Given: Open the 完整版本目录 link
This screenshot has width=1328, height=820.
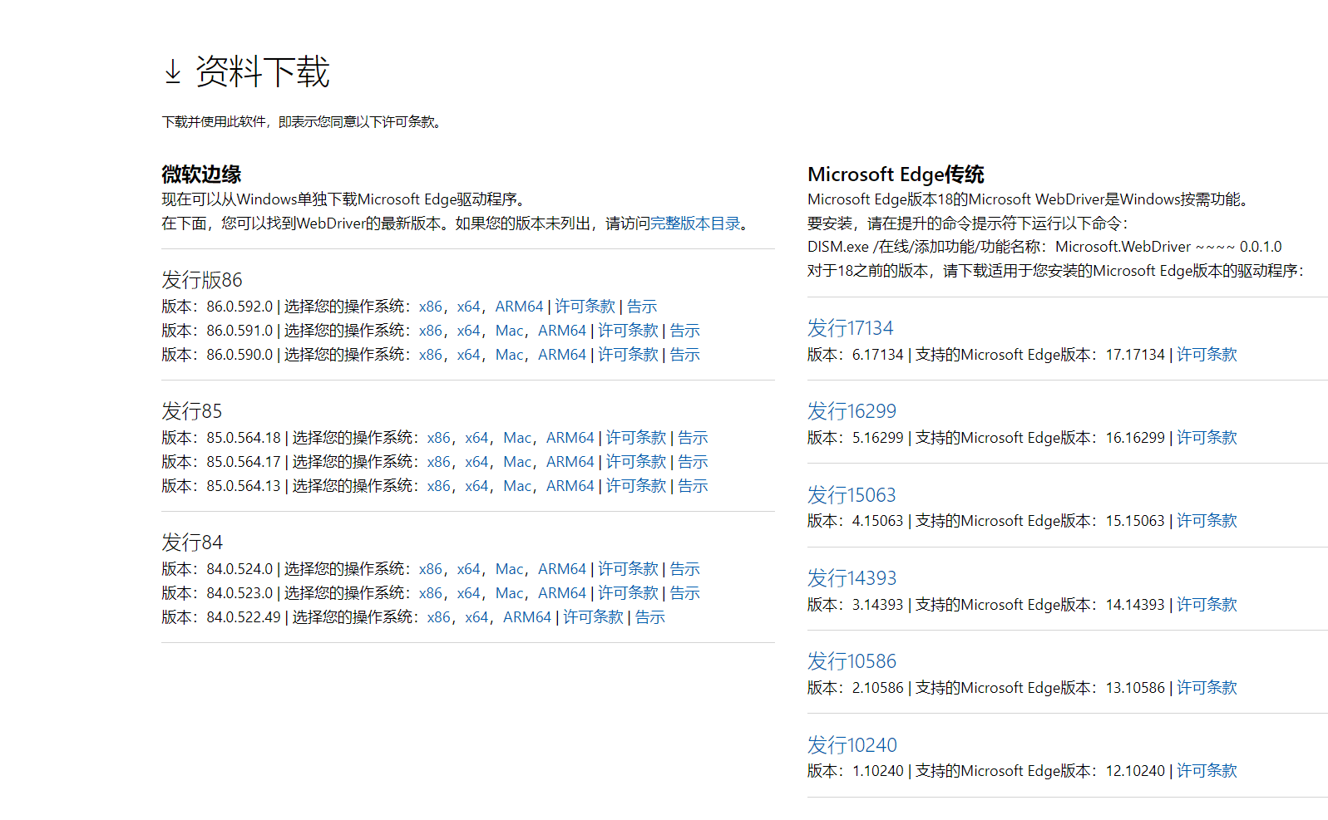Looking at the screenshot, I should [x=695, y=223].
